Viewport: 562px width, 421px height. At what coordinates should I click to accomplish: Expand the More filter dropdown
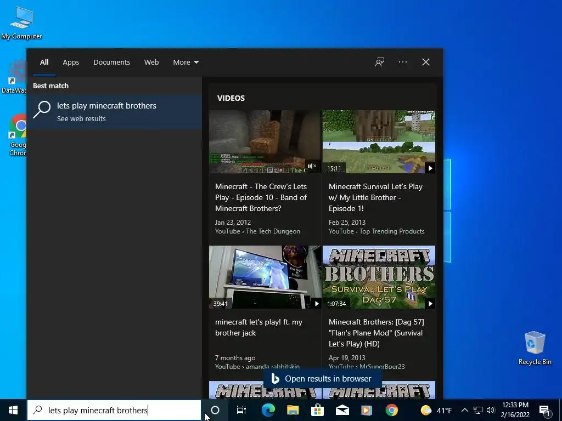(186, 62)
